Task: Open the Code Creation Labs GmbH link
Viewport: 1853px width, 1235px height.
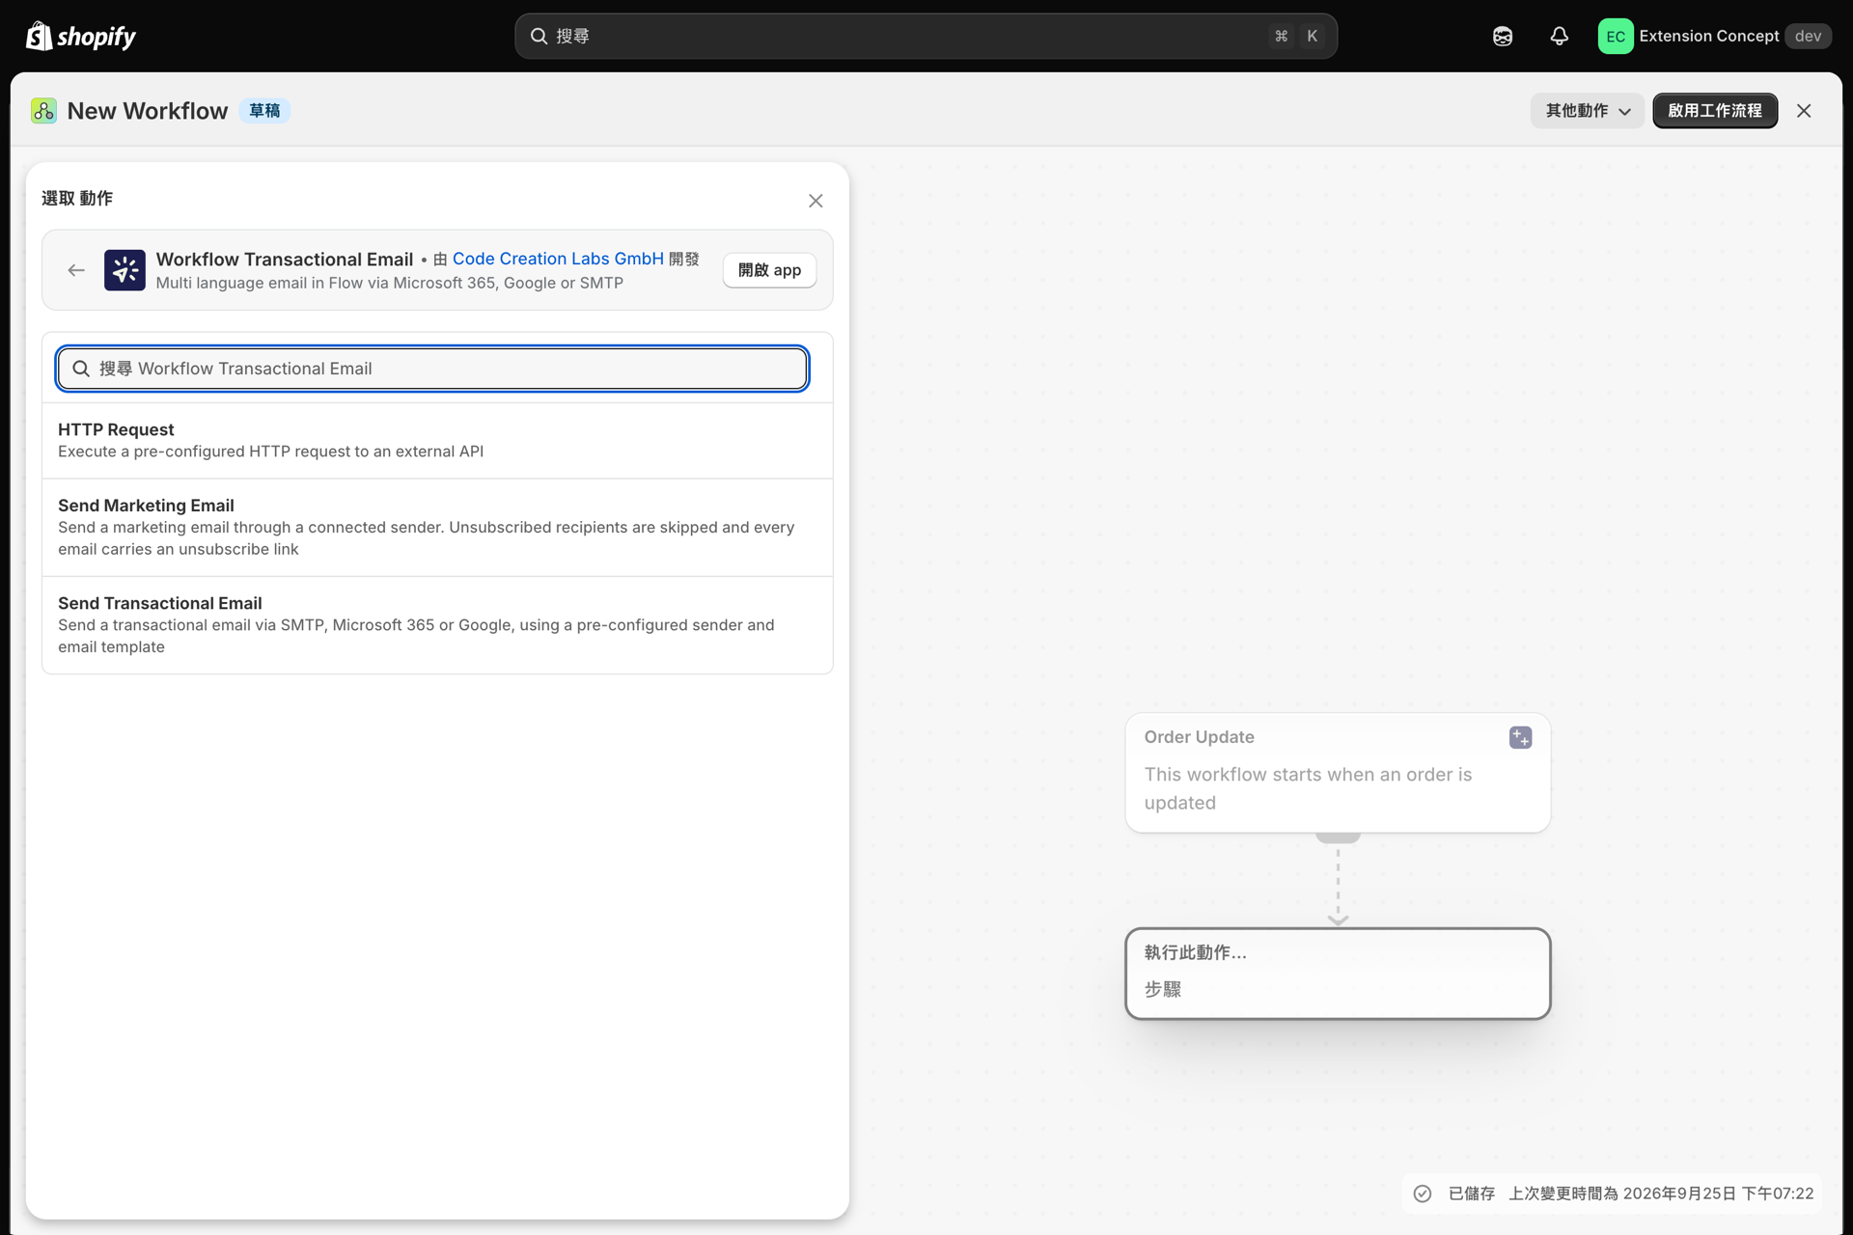Action: [558, 259]
